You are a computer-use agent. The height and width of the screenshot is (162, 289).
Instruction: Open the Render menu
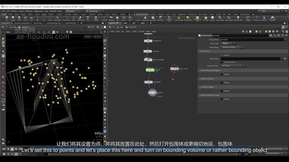(14, 11)
